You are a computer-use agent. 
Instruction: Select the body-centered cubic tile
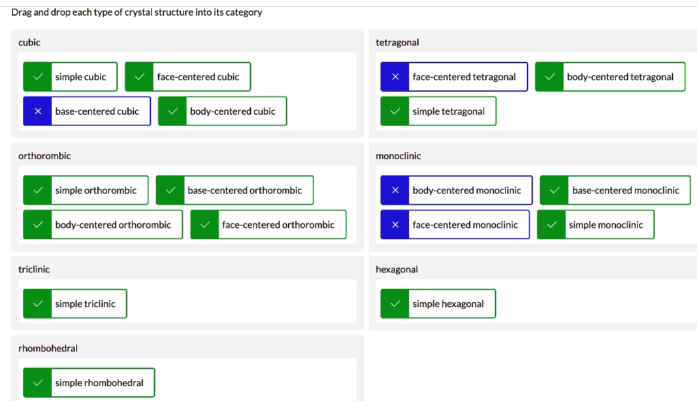223,111
